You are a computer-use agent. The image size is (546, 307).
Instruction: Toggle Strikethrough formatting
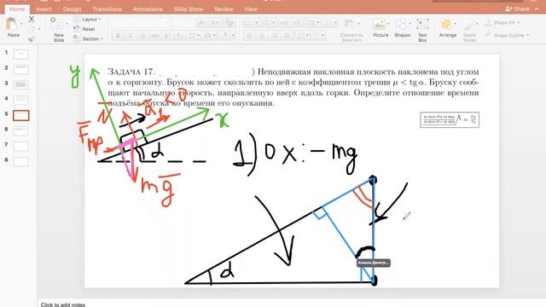pyautogui.click(x=155, y=36)
